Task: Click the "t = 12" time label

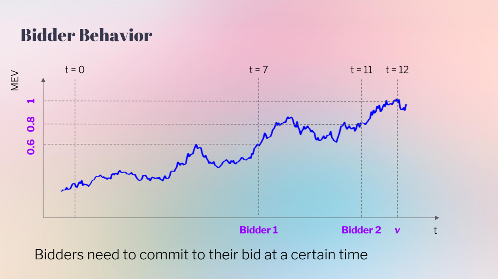Action: click(397, 70)
